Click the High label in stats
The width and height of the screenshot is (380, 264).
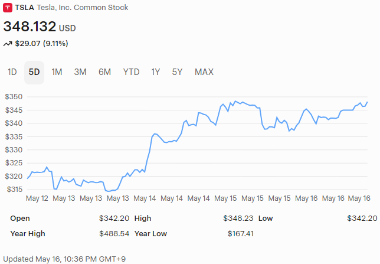point(143,218)
